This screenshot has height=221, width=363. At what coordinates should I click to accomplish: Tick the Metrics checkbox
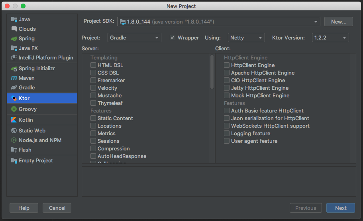point(93,133)
